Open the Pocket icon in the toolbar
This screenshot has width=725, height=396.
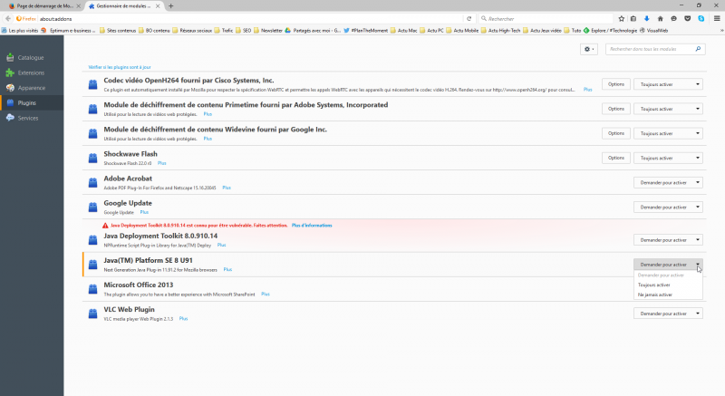(688, 18)
